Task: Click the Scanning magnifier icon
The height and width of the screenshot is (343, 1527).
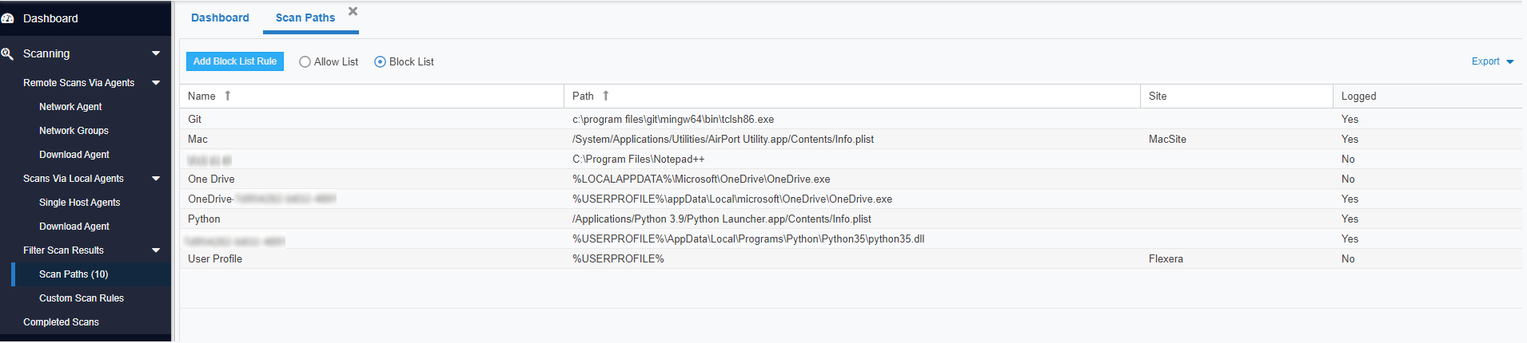Action: (7, 53)
